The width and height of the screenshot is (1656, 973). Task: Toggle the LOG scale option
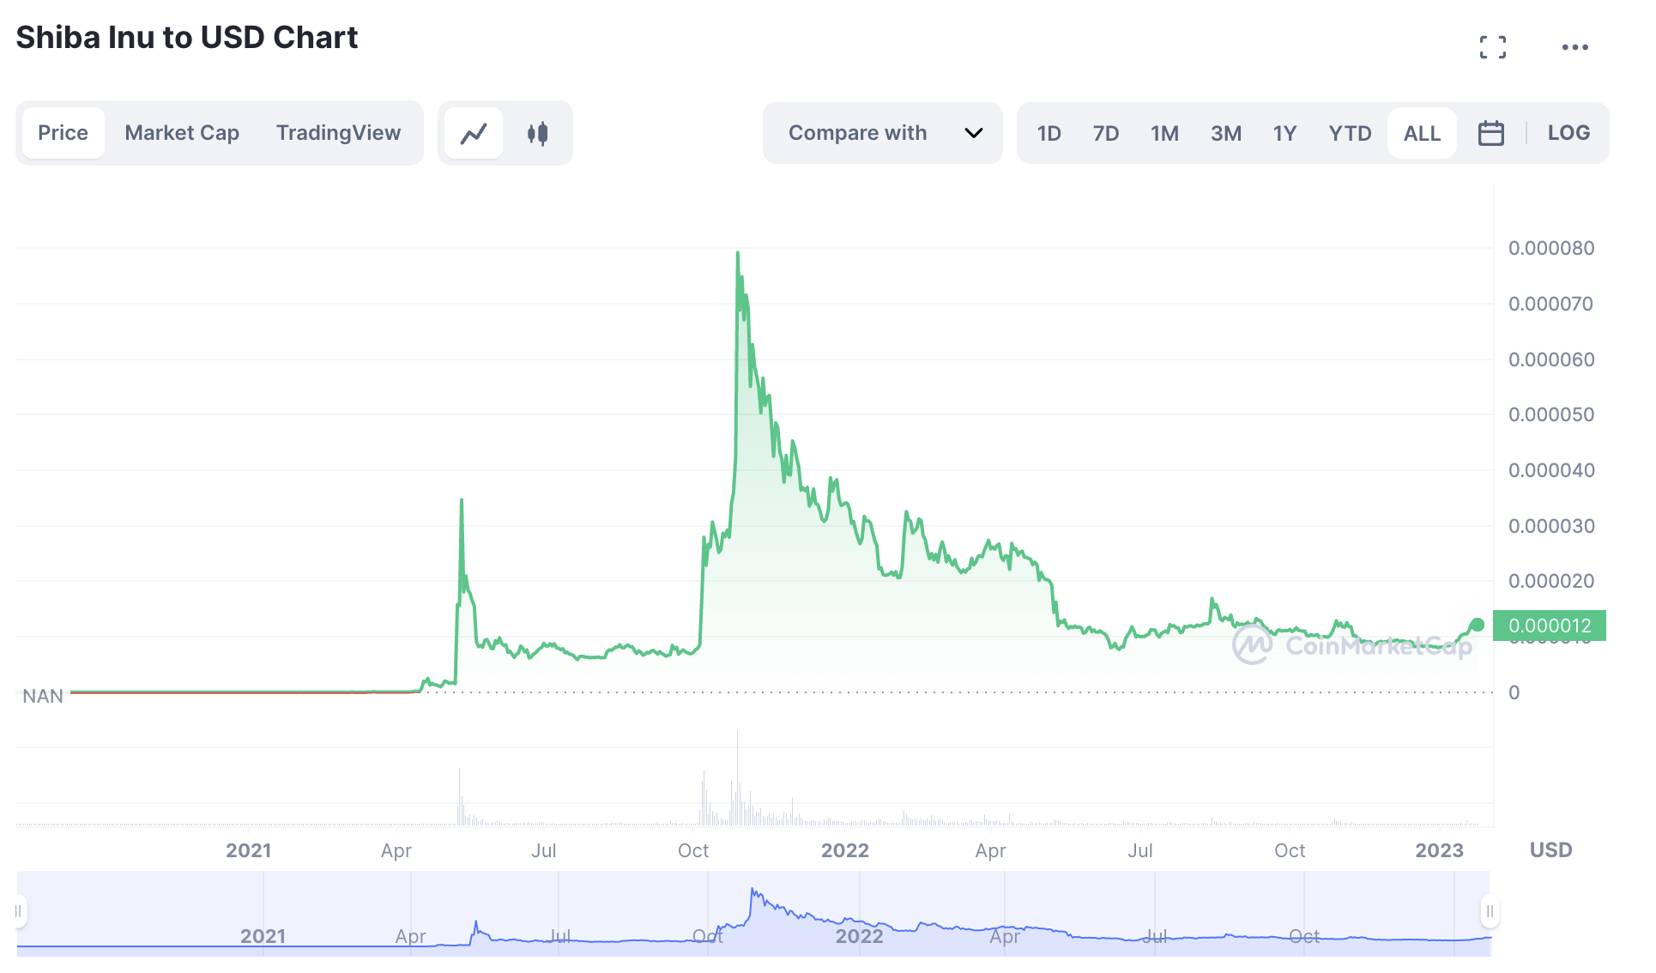tap(1568, 133)
